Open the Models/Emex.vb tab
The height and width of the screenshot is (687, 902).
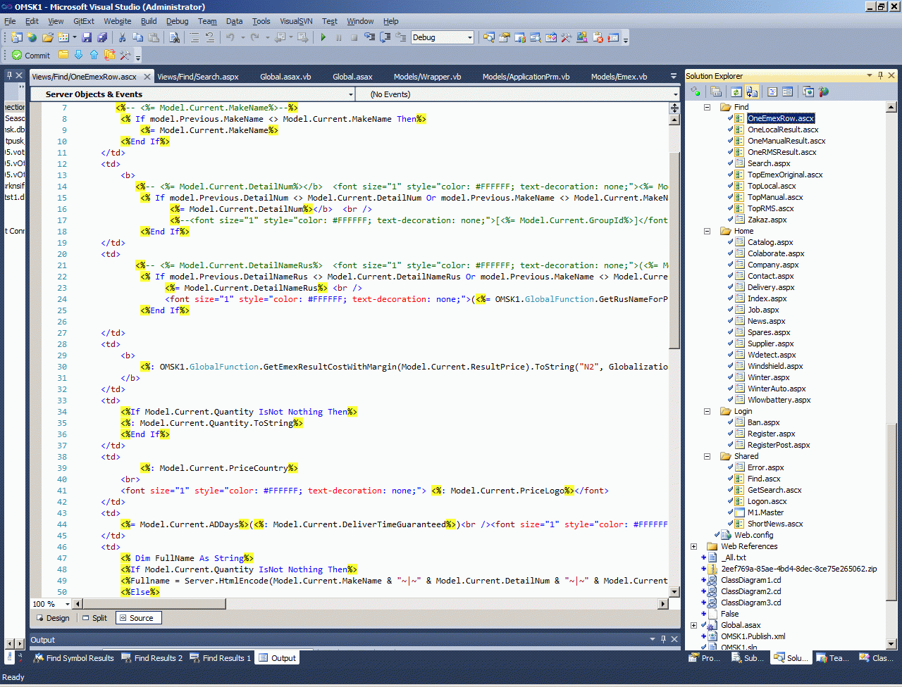(x=619, y=77)
